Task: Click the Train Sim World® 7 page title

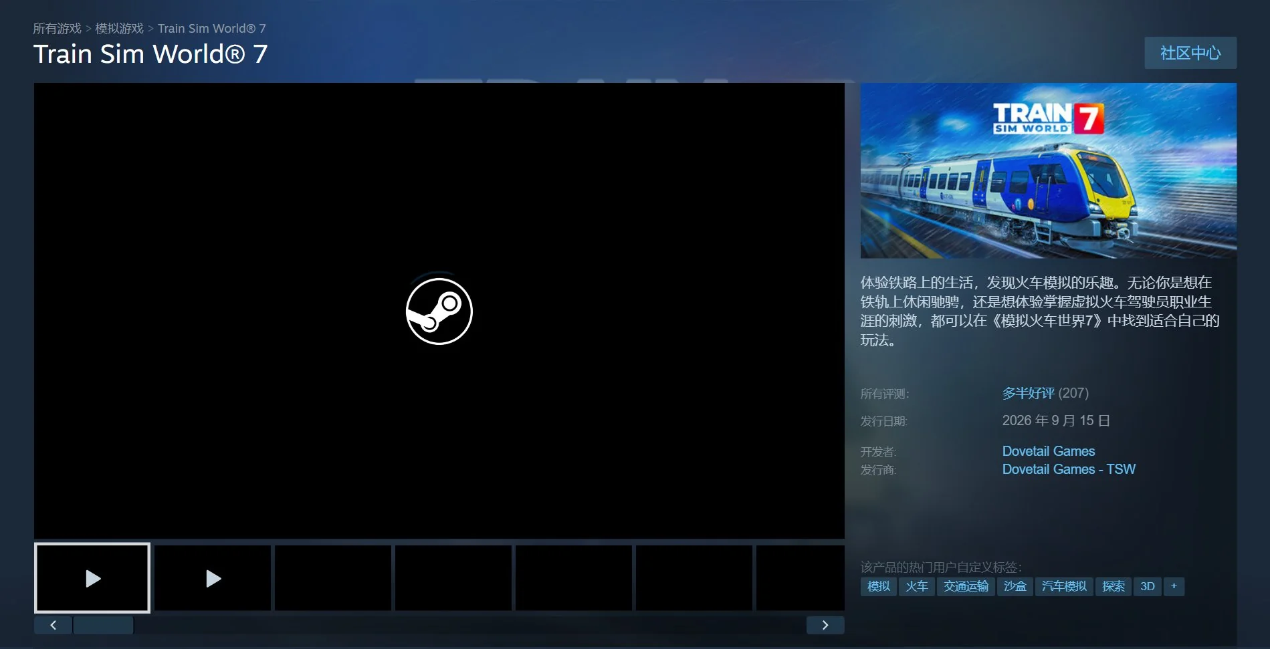Action: tap(150, 54)
